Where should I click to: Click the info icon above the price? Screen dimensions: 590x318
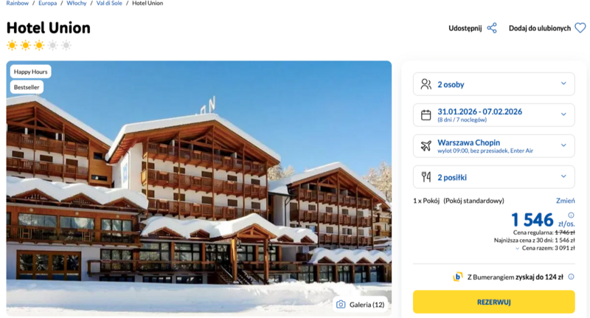[571, 215]
